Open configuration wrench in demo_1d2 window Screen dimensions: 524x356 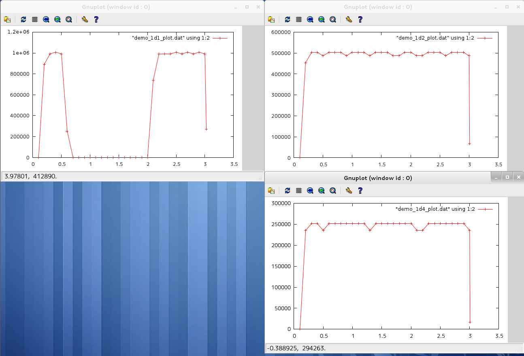point(349,19)
